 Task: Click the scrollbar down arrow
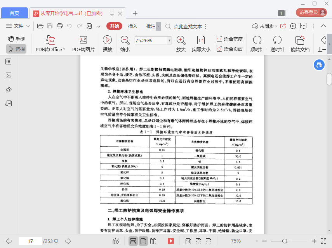click(329, 231)
